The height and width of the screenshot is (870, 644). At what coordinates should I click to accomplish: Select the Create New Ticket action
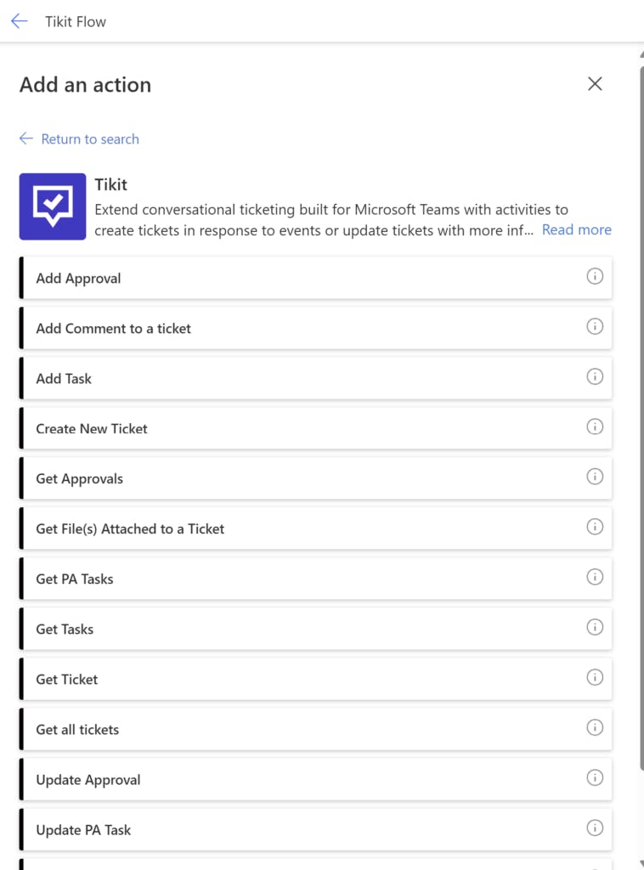click(92, 428)
